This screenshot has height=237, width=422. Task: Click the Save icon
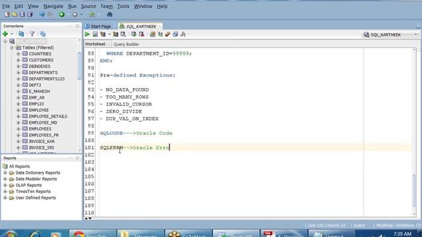click(22, 14)
